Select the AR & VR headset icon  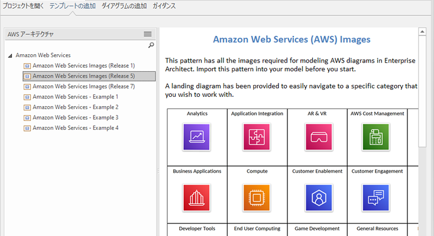click(319, 137)
